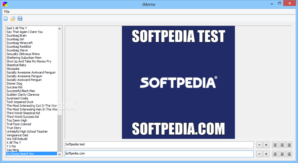The height and width of the screenshot is (163, 298).
Task: Align bottom text left
Action: pyautogui.click(x=275, y=154)
